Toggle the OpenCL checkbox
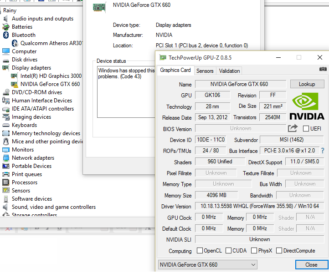Screen dimensions: 329x273 point(200,251)
